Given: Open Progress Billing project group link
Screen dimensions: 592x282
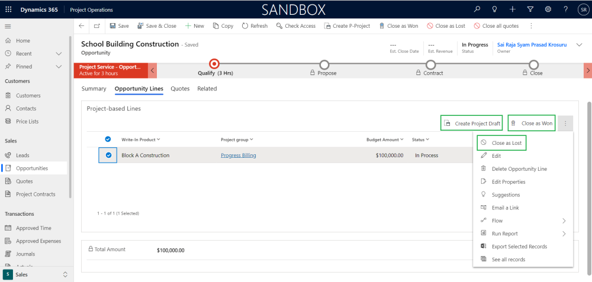Looking at the screenshot, I should (238, 155).
